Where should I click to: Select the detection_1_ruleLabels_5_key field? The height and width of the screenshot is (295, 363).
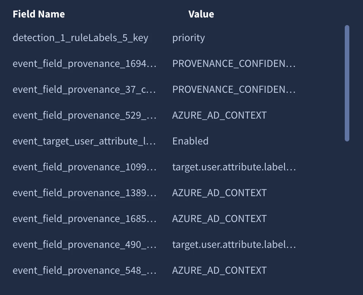(80, 38)
